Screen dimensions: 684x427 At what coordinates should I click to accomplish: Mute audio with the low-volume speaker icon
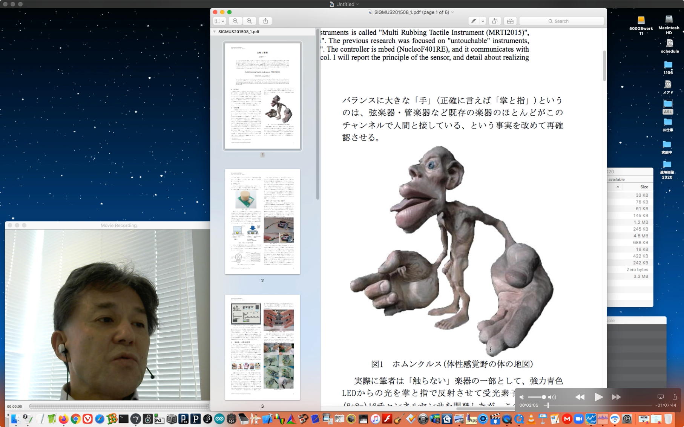point(522,397)
